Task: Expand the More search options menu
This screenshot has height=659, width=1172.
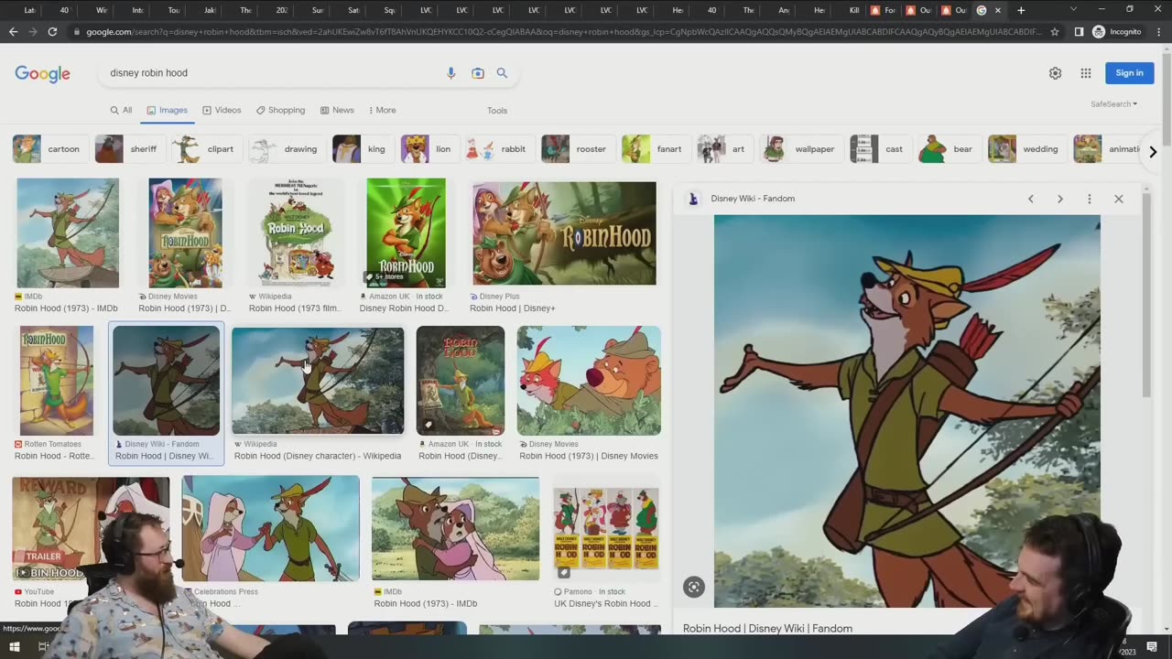Action: pyautogui.click(x=382, y=110)
